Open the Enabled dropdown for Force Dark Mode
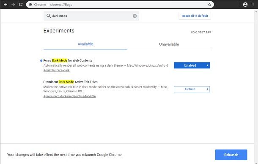Viewport: 258px width, 164px height. click(x=192, y=65)
